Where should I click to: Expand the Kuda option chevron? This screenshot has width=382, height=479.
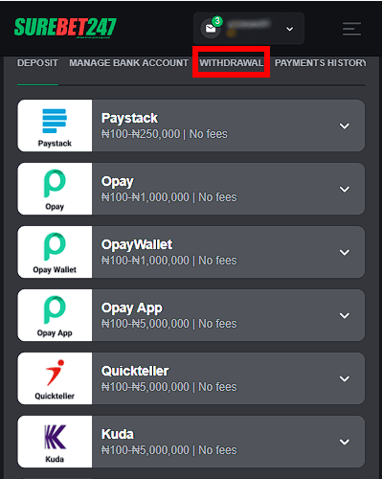pos(345,442)
